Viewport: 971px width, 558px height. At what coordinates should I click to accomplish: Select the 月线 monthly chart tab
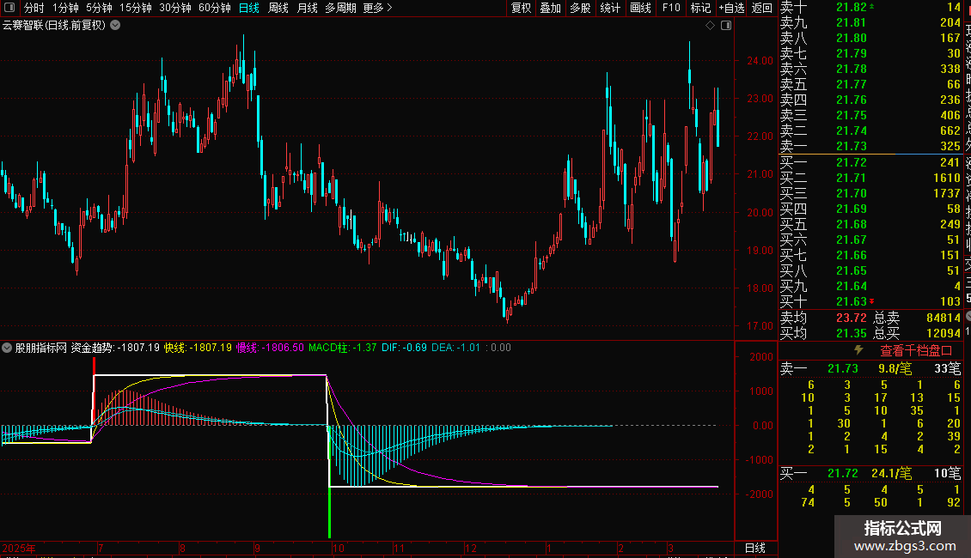click(307, 8)
